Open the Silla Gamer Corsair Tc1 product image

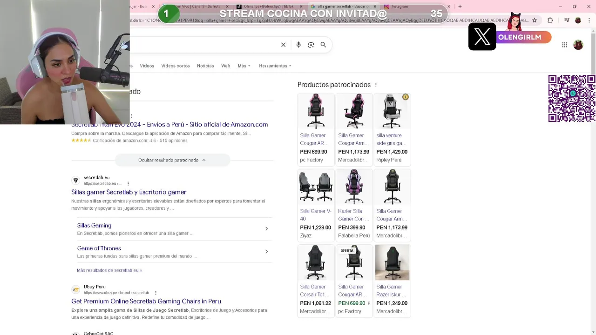pyautogui.click(x=316, y=262)
